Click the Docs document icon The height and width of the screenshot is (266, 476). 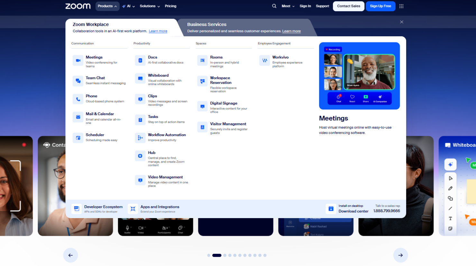(x=140, y=60)
